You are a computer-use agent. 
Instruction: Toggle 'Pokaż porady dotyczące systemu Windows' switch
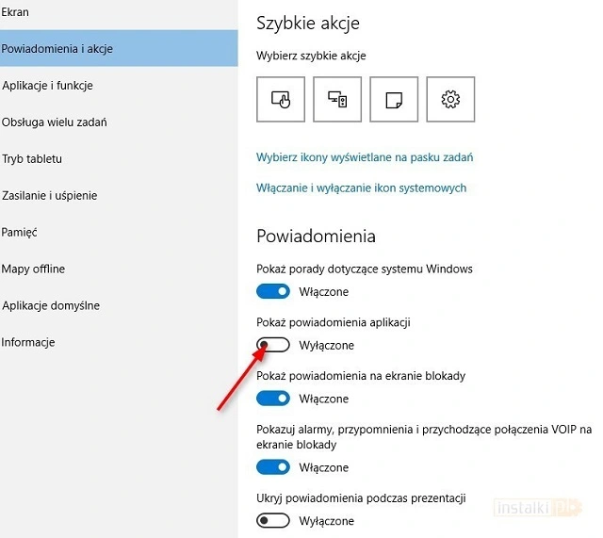pyautogui.click(x=273, y=292)
